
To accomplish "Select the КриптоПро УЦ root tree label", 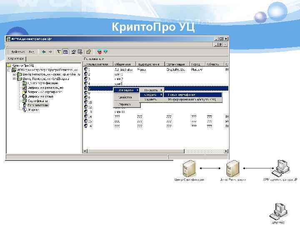I will tap(23, 65).
